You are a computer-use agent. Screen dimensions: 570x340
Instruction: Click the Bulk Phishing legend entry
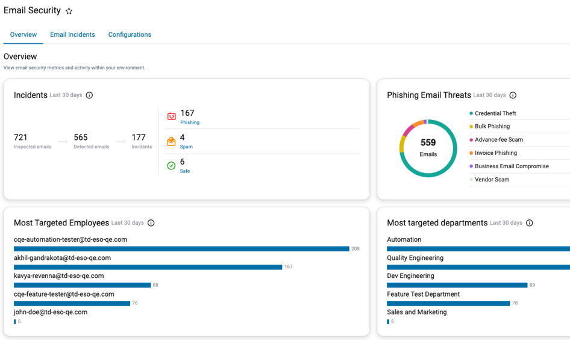coord(492,126)
